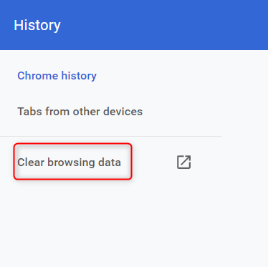Image resolution: width=268 pixels, height=267 pixels.
Task: Choose Clear browsing data below the divider
Action: (x=69, y=162)
